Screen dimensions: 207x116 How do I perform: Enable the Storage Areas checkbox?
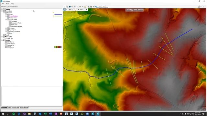pos(8,18)
